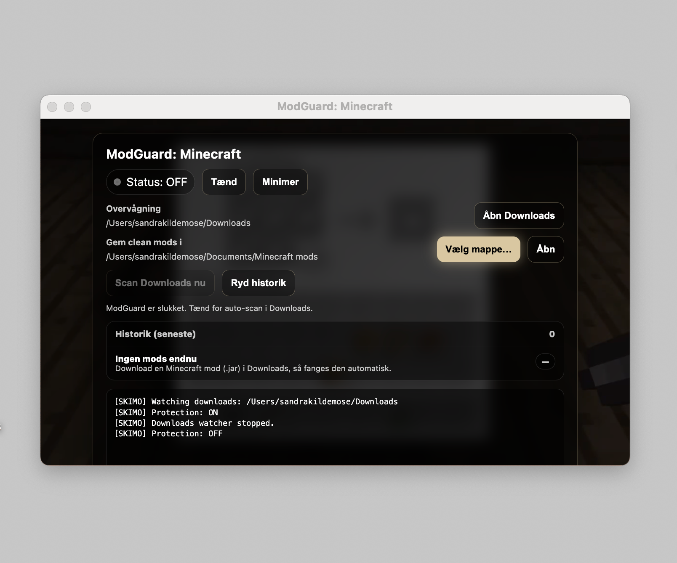Image resolution: width=677 pixels, height=563 pixels.
Task: Click the Scan Downloads nu button
Action: (160, 283)
